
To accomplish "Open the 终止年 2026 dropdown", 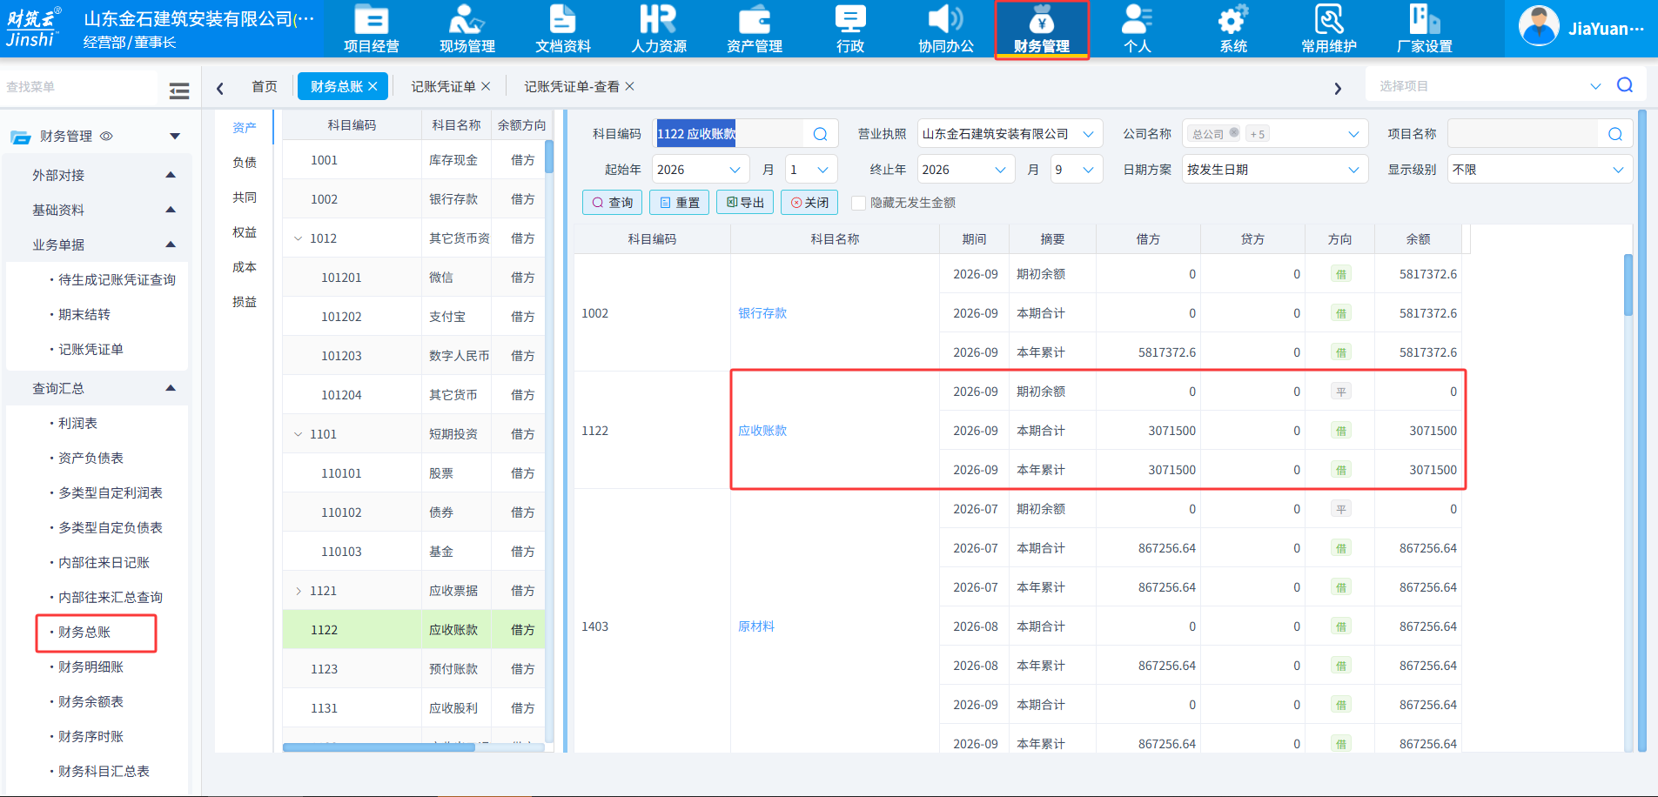I will (966, 170).
